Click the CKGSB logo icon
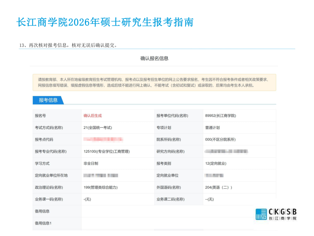Viewport: 314px width, 236px height. pos(261,214)
